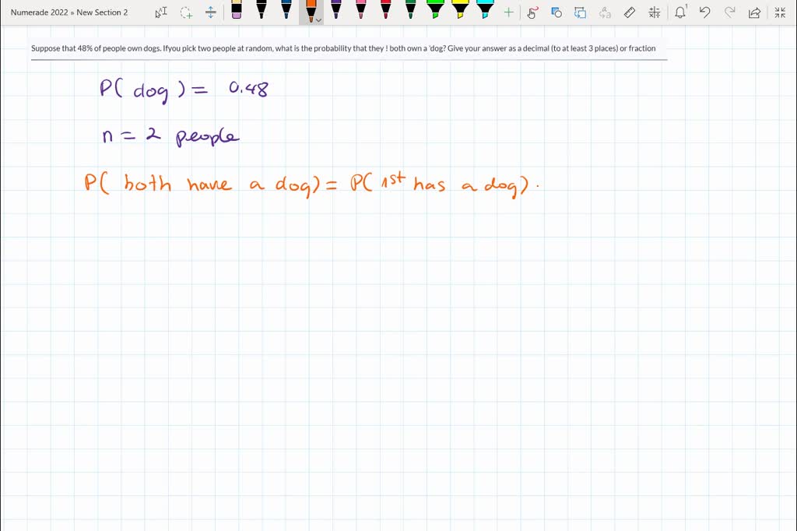The image size is (797, 531).
Task: Choose the purple pen
Action: (336, 11)
